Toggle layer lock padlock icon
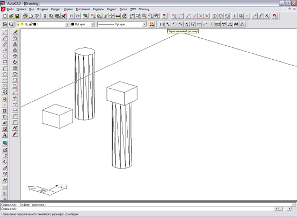The height and width of the screenshot is (217, 297). pos(31,24)
